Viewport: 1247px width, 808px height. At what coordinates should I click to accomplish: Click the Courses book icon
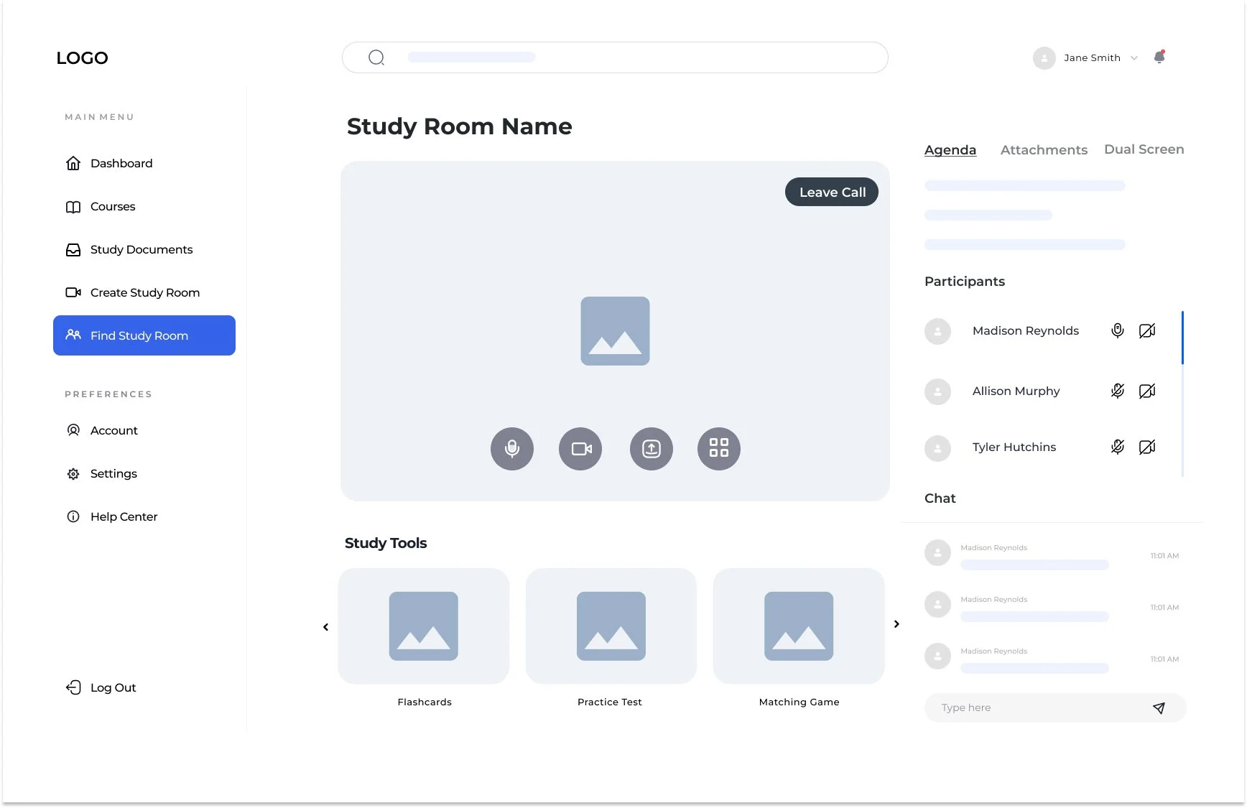(x=73, y=207)
